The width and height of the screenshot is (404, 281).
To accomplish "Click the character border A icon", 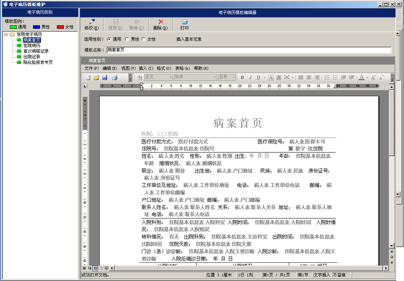I will [271, 77].
